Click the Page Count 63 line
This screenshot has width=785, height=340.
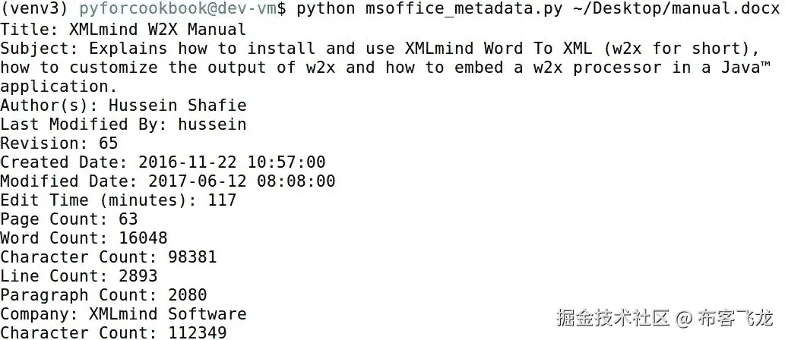[69, 219]
